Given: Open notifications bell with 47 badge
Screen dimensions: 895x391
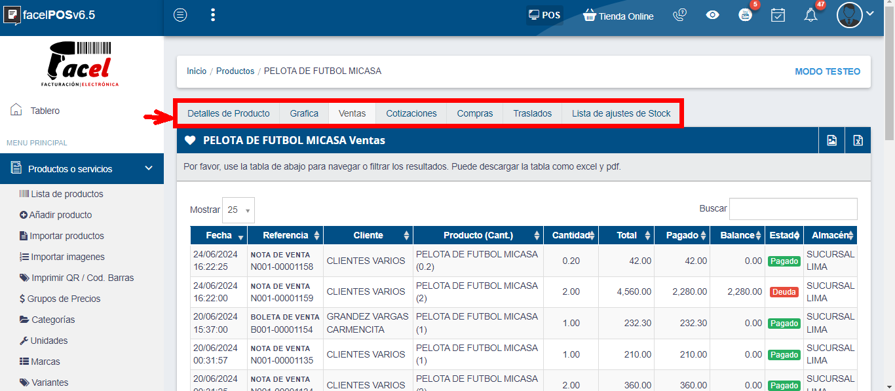Looking at the screenshot, I should (x=811, y=15).
